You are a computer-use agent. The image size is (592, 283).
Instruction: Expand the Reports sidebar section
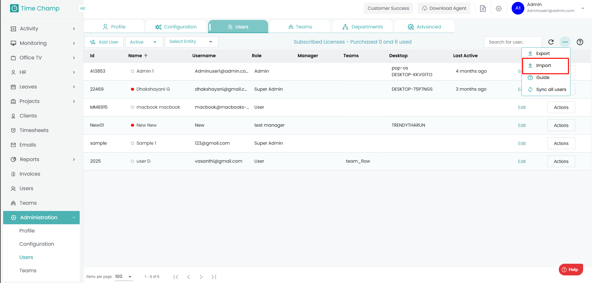pyautogui.click(x=74, y=160)
